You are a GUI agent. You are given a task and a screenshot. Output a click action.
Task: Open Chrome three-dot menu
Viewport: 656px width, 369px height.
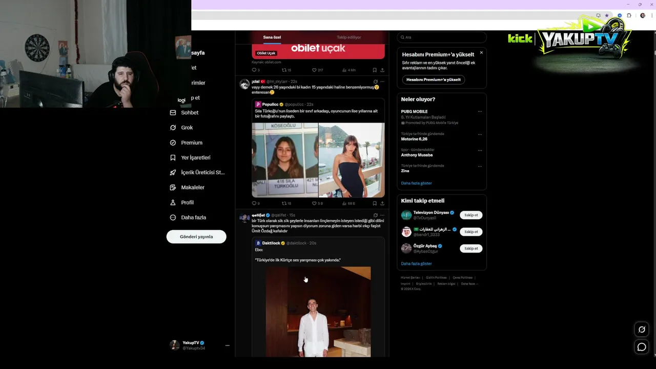(x=651, y=15)
